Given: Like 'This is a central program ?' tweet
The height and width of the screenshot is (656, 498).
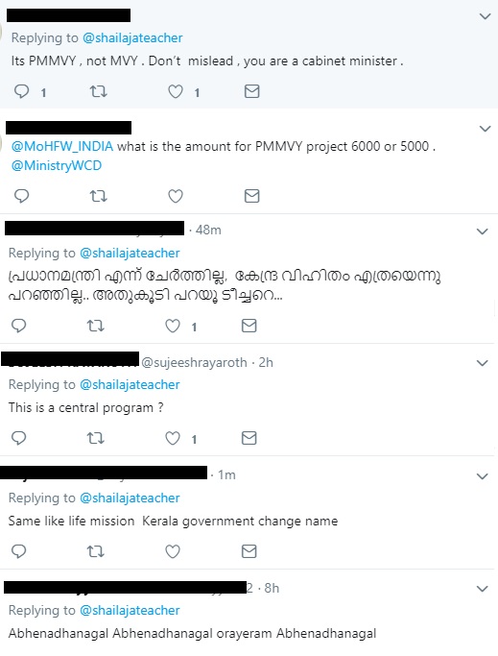Looking at the screenshot, I should coord(173,438).
